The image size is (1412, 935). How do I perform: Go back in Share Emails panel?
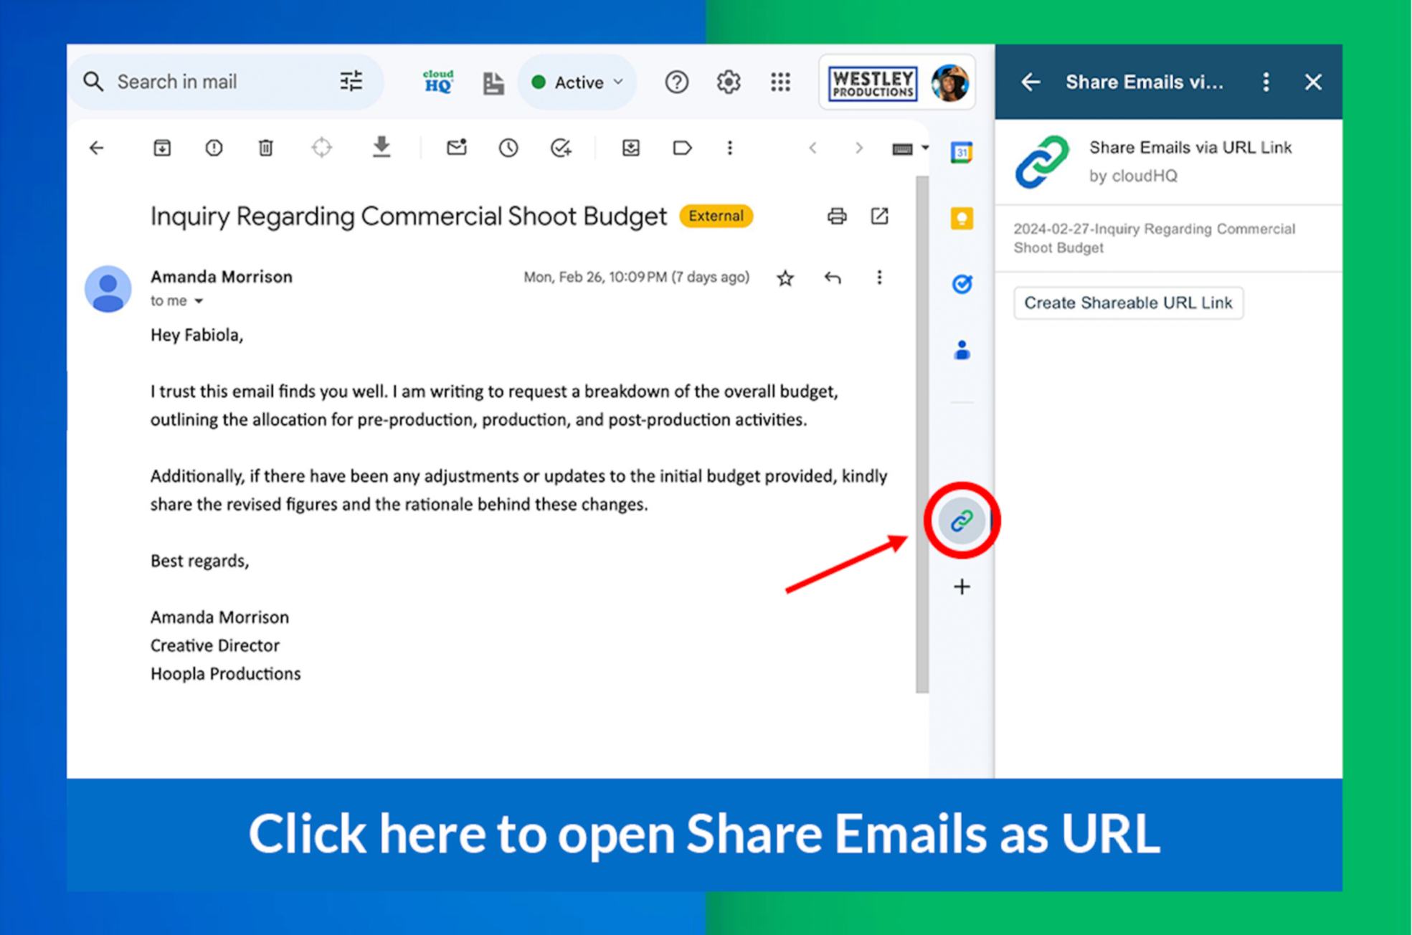tap(1030, 82)
